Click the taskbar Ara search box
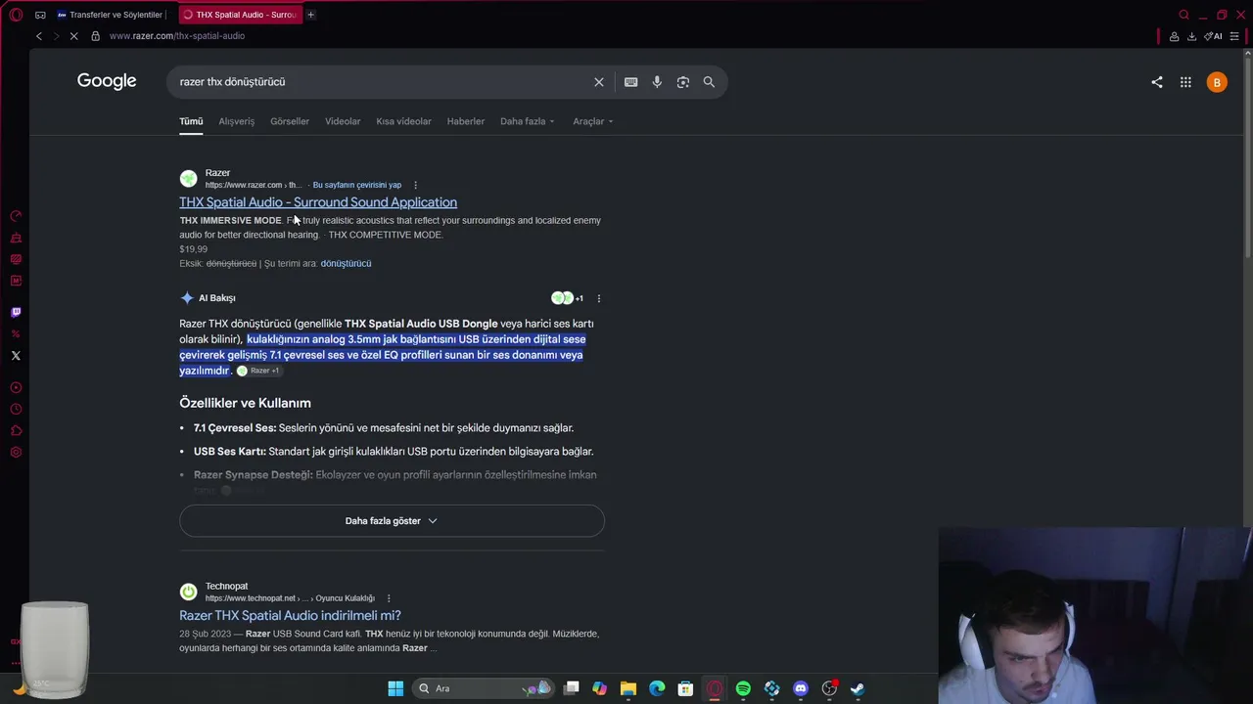The height and width of the screenshot is (704, 1253). (x=484, y=688)
